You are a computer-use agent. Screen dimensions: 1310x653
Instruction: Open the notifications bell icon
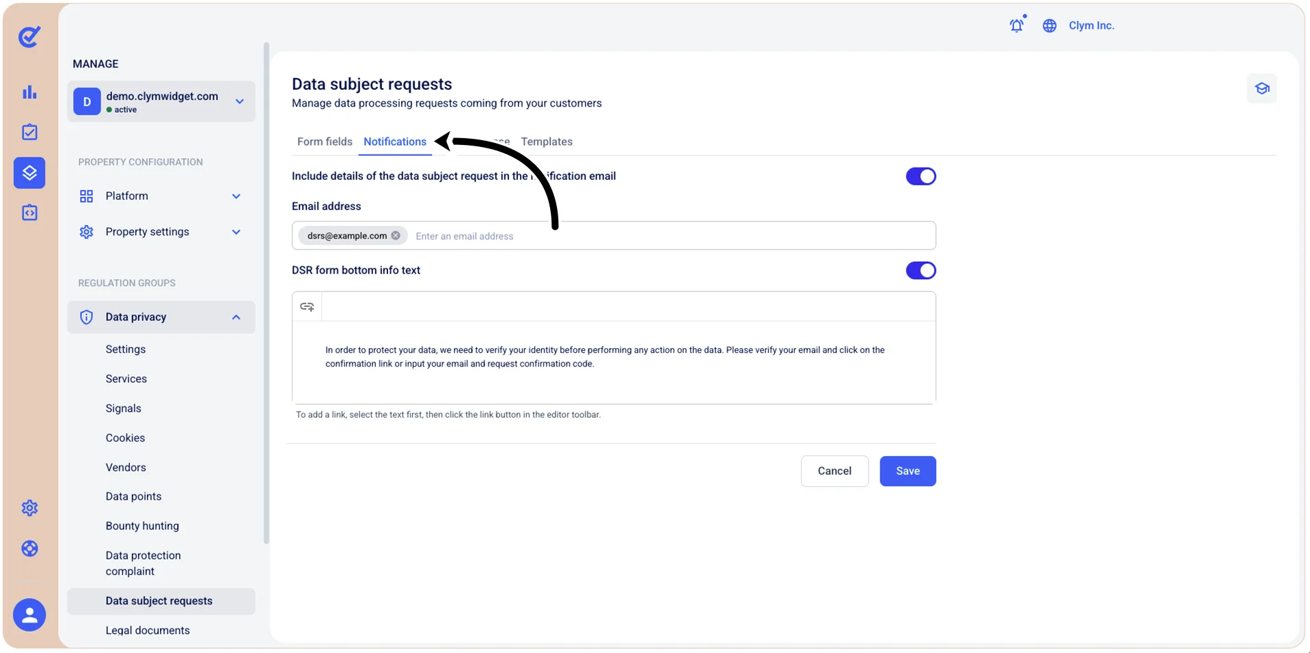point(1017,25)
